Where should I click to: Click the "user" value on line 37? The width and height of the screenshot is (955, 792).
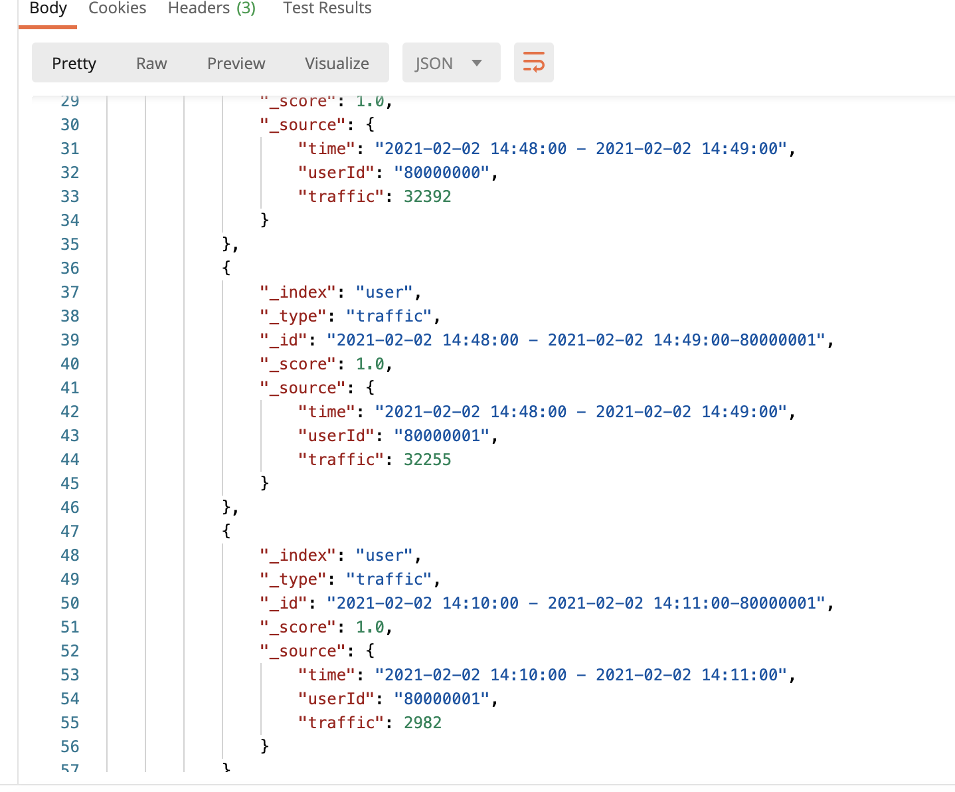coord(385,292)
